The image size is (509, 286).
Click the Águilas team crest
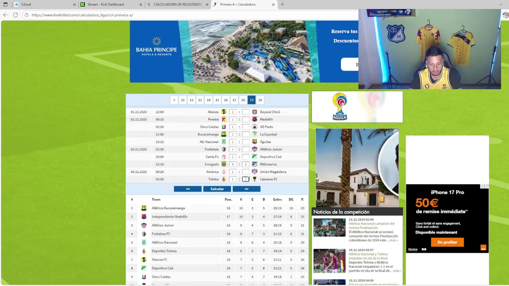pos(254,142)
